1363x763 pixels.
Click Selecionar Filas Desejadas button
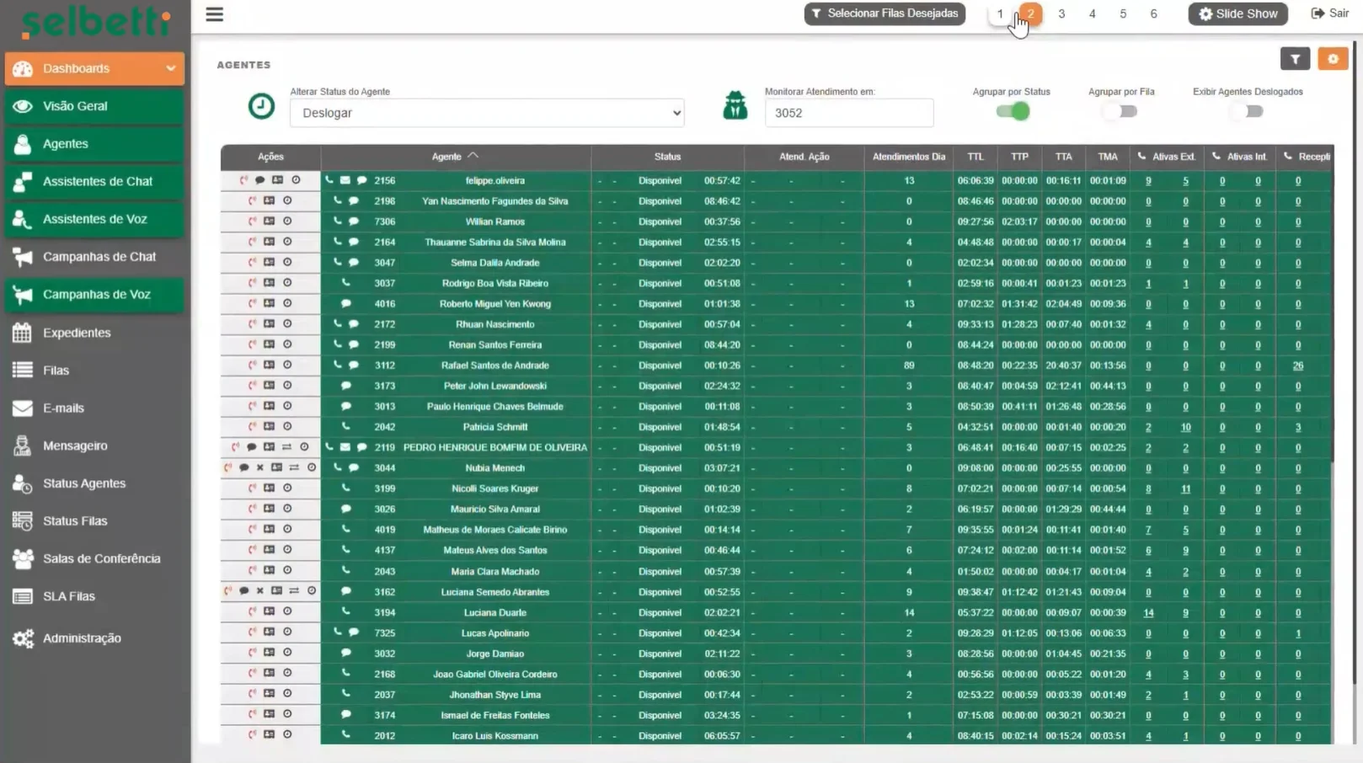coord(885,13)
